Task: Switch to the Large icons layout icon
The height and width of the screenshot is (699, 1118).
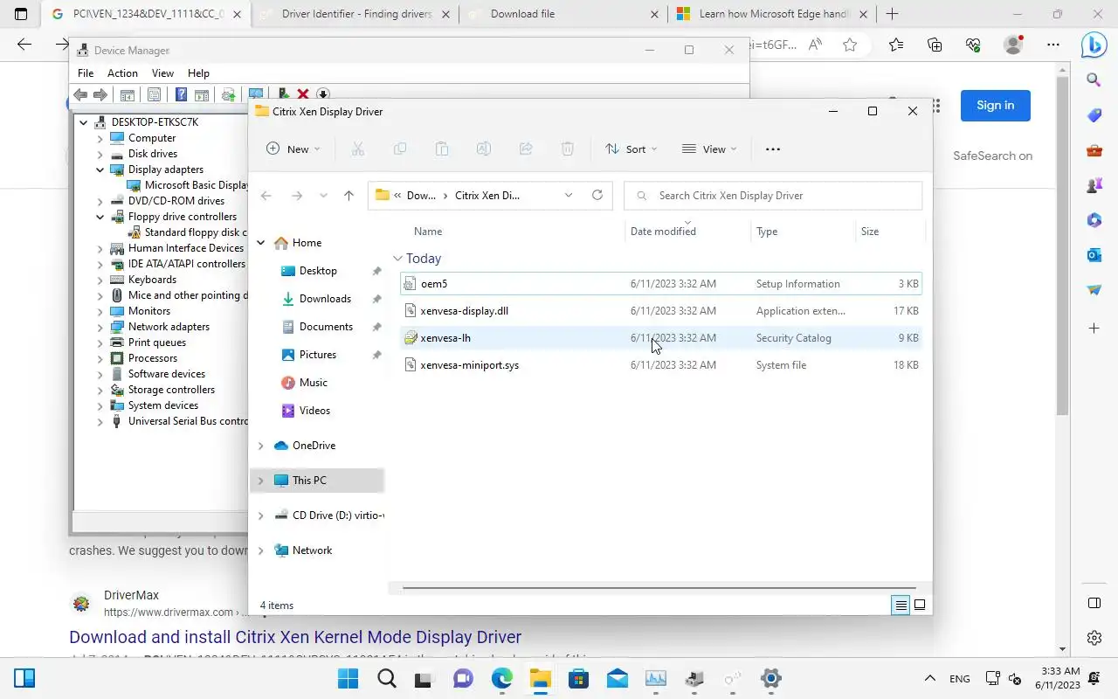Action: click(x=920, y=605)
